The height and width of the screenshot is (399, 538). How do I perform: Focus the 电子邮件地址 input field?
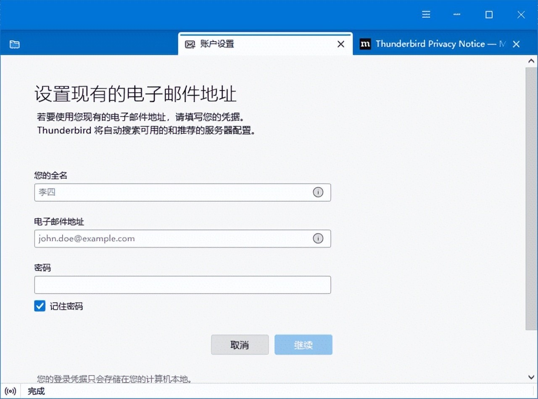[x=172, y=239]
